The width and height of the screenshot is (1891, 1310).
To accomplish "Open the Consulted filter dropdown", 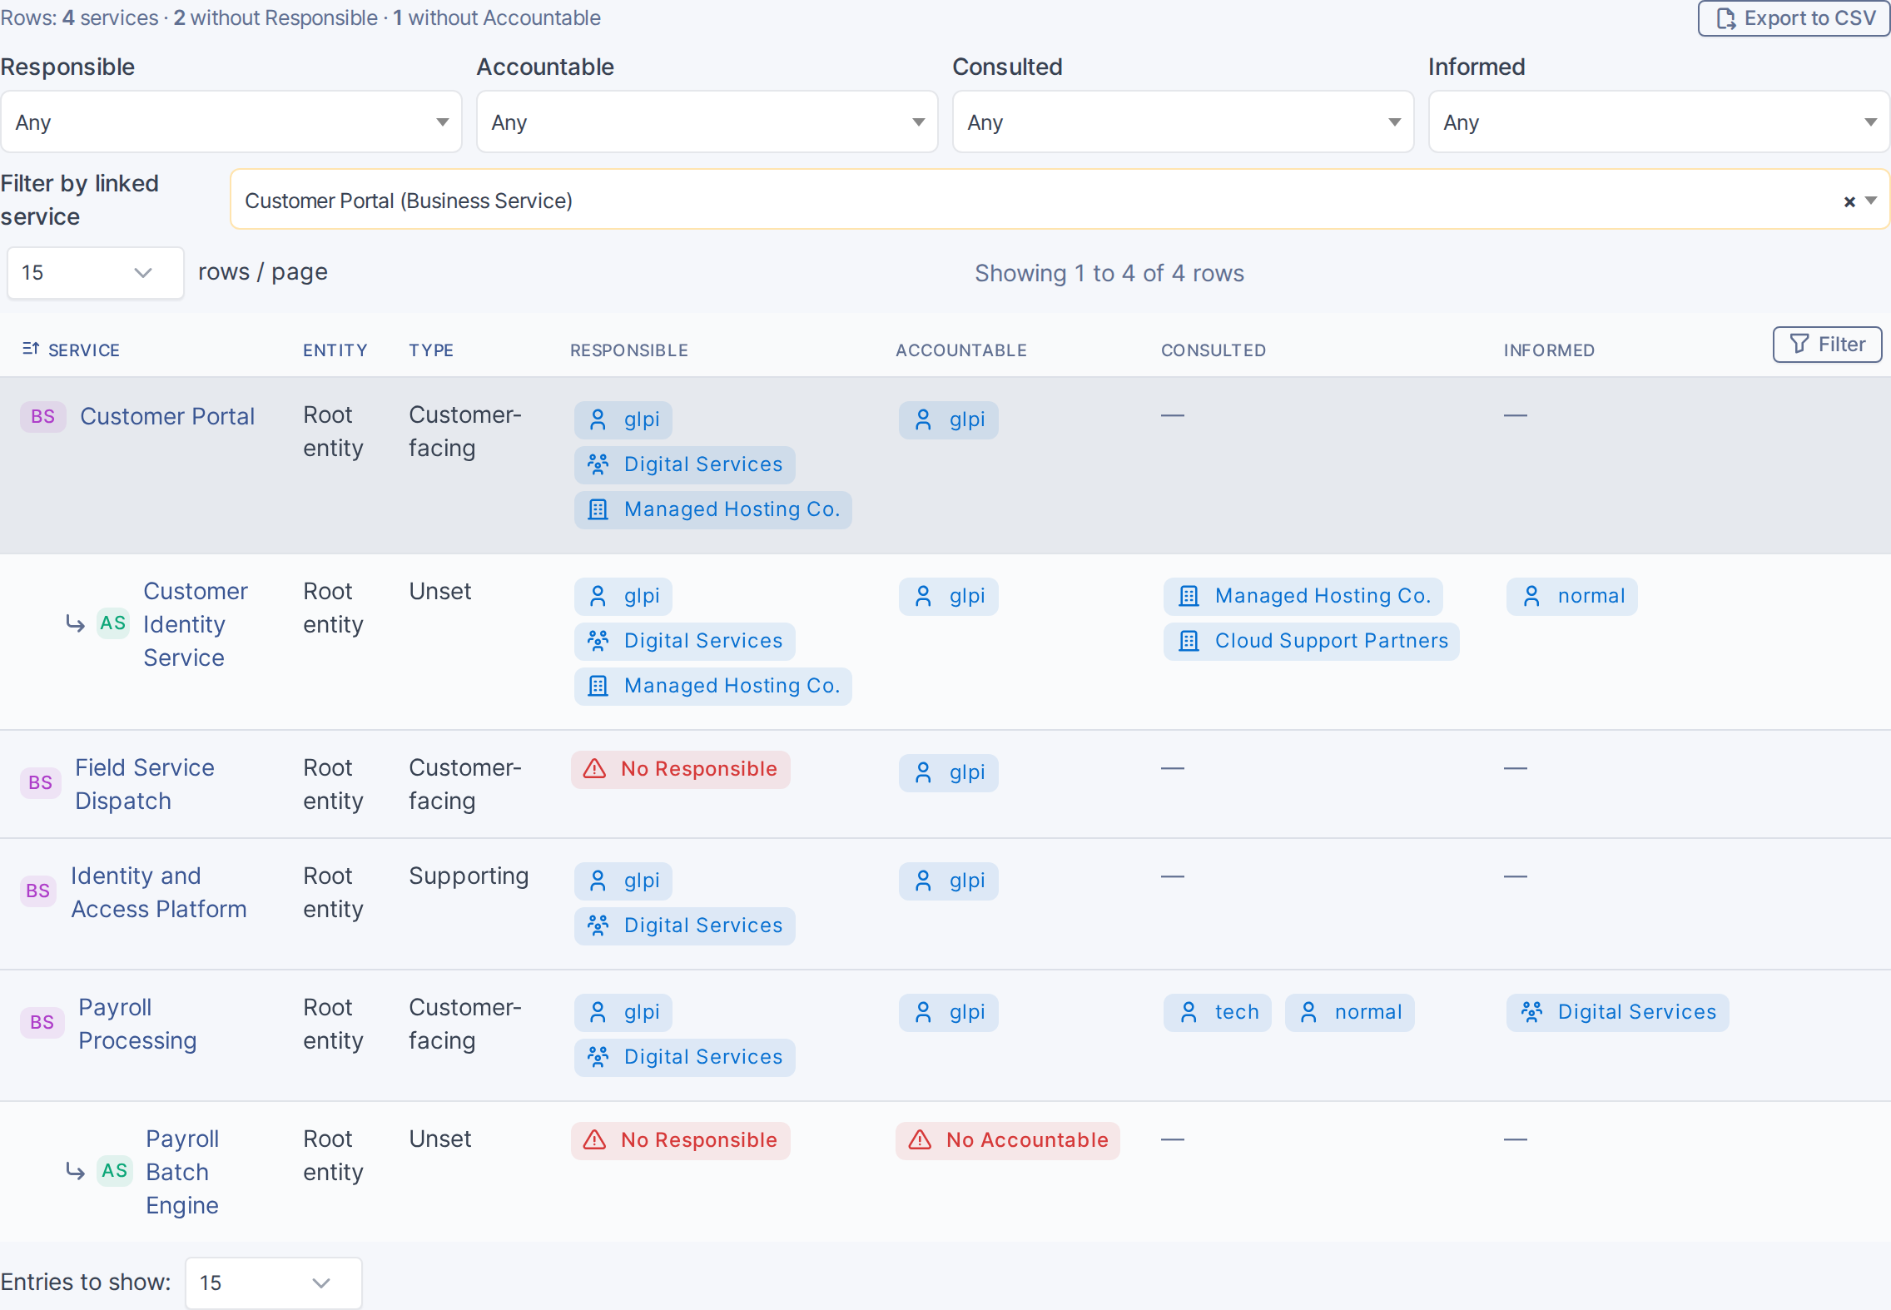I will point(1183,122).
